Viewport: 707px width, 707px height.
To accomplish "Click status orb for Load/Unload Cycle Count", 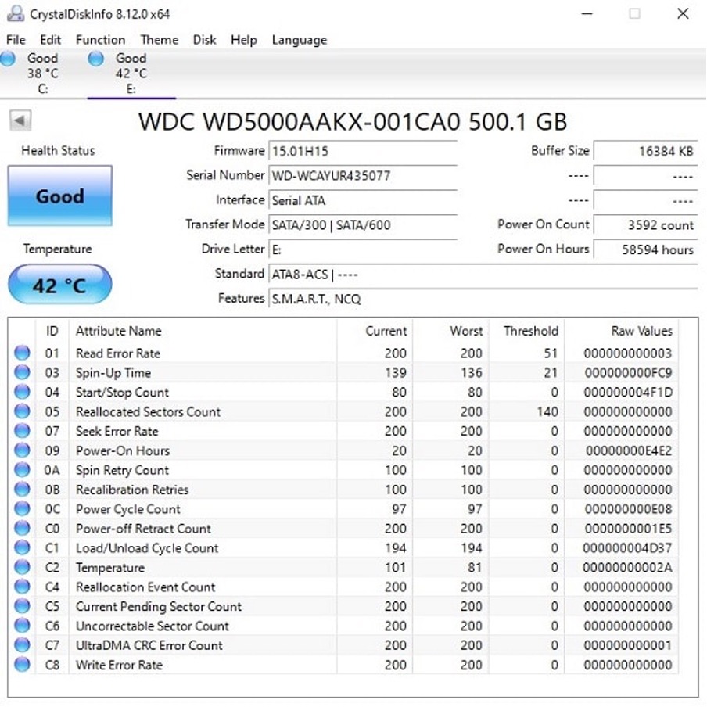I will (x=22, y=547).
